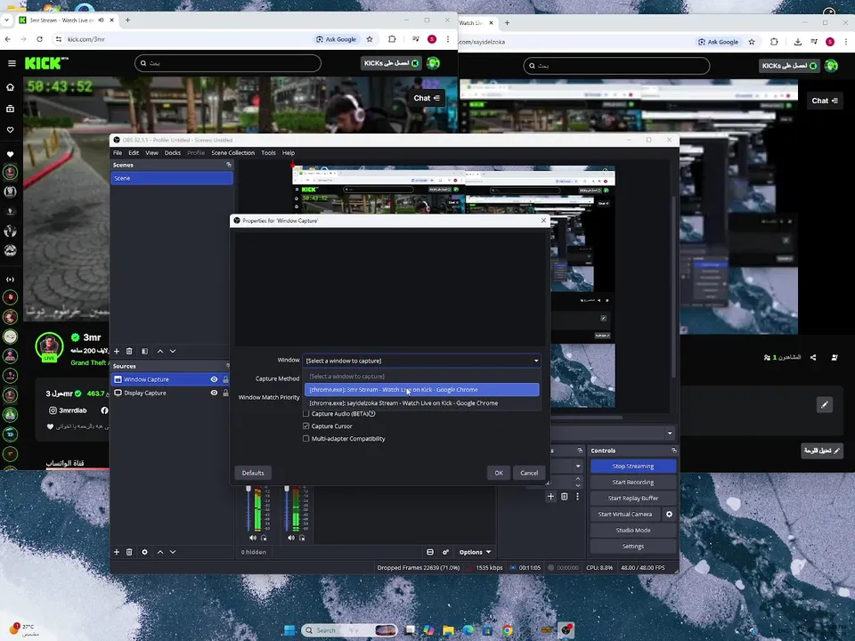Move source up in Sources toolbar
Viewport: 855px width, 641px height.
(159, 552)
